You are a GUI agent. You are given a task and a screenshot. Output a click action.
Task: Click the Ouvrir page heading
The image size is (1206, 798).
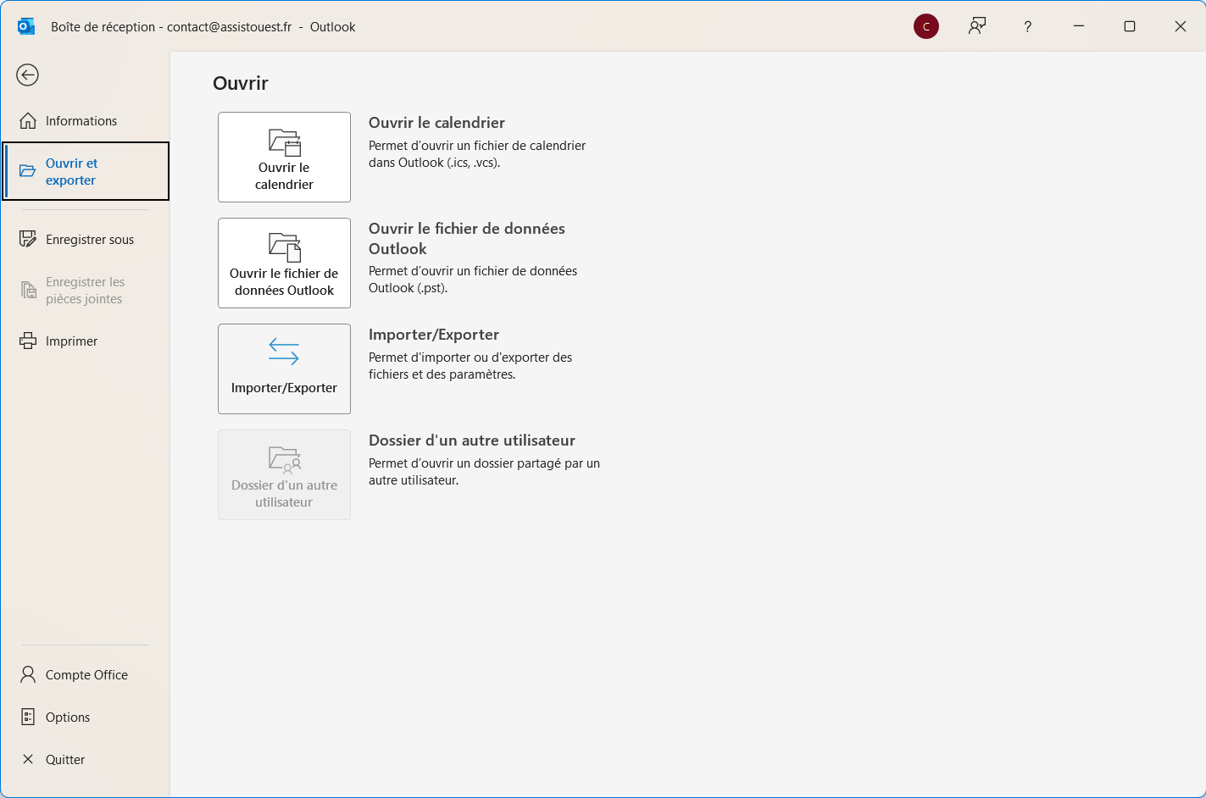click(x=241, y=83)
